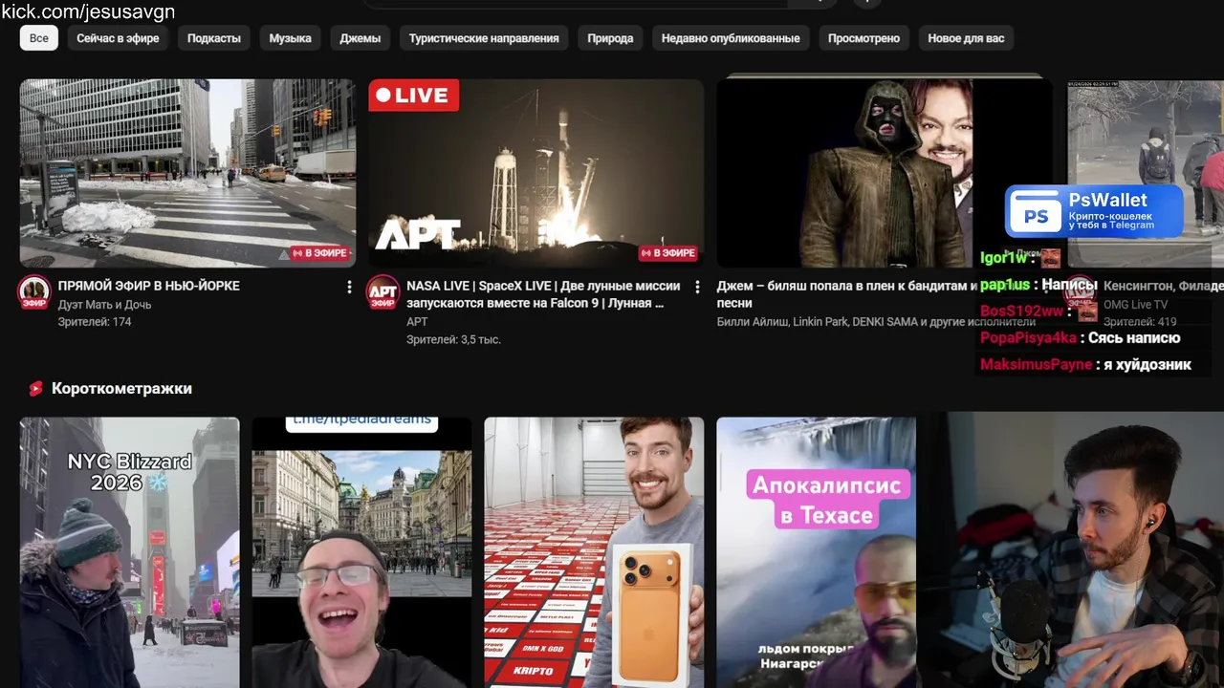Select 'Туристические направления' filter chip
Image resolution: width=1224 pixels, height=688 pixels.
[484, 38]
